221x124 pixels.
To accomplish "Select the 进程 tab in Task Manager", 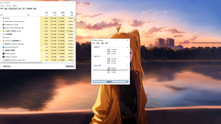I will coord(2,8).
